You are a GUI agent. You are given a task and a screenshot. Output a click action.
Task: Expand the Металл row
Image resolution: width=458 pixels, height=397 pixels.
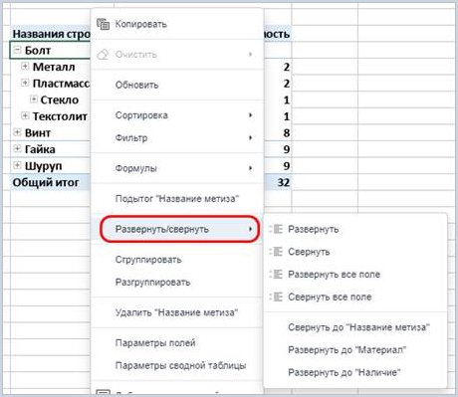click(25, 66)
